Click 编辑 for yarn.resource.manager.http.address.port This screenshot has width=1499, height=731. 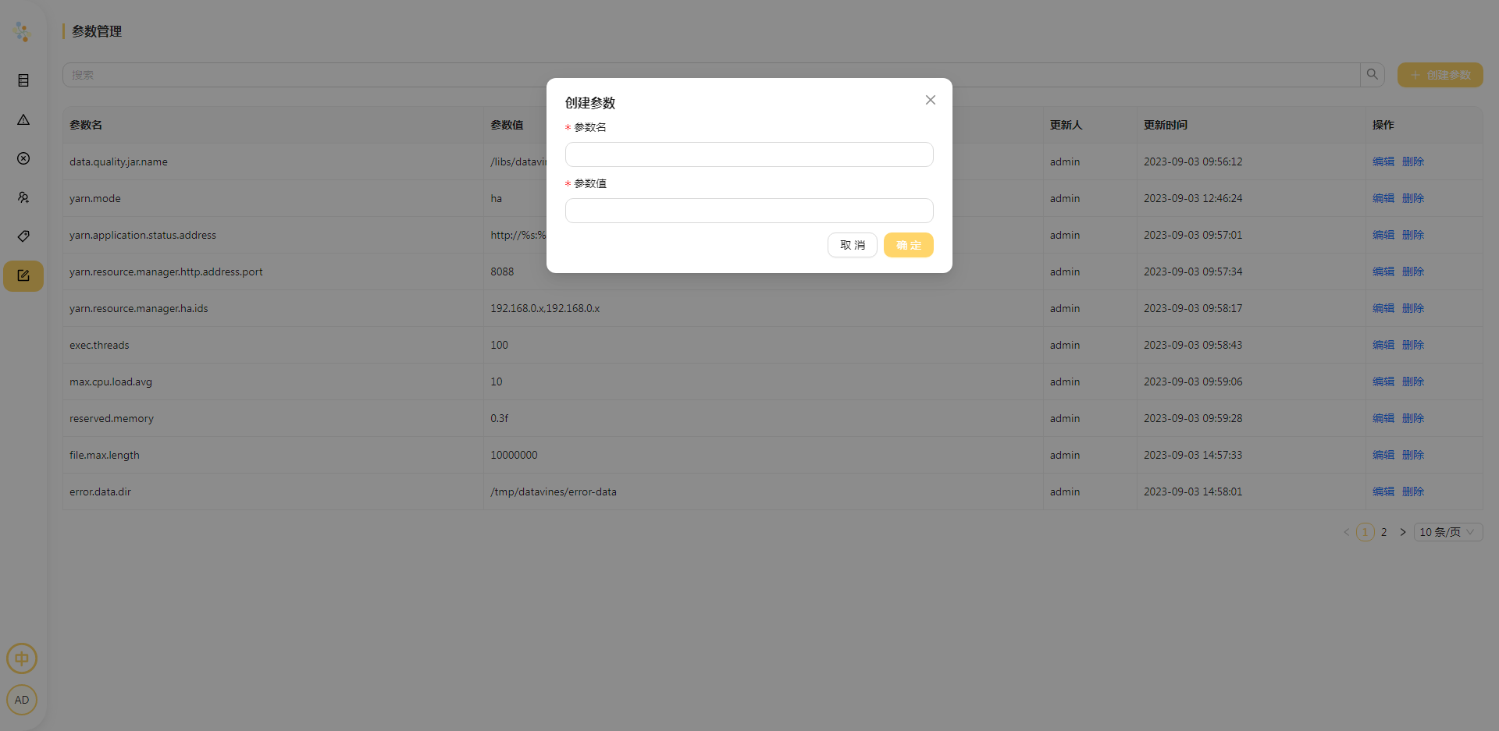click(x=1383, y=271)
